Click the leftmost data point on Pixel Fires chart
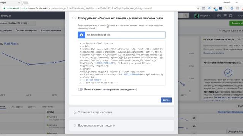 (x=3, y=53)
